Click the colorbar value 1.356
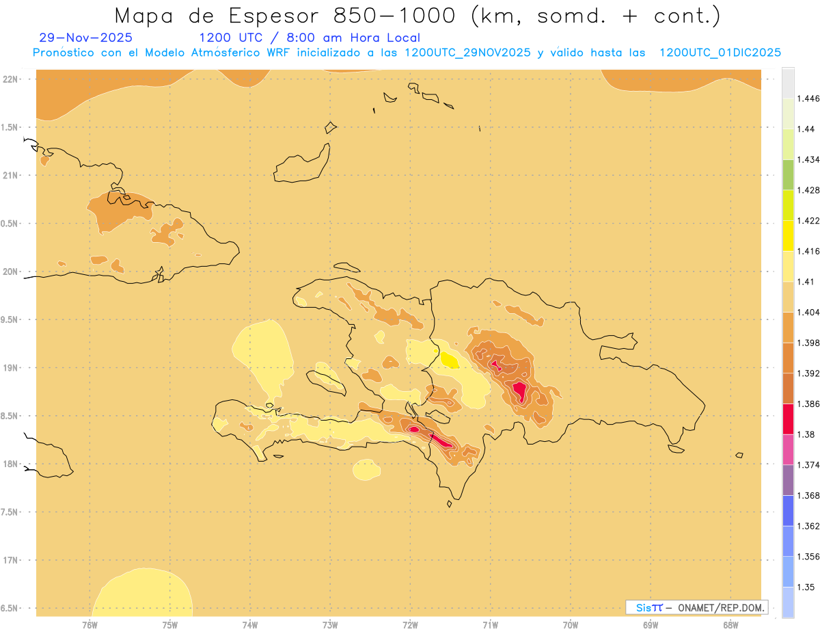Image resolution: width=820 pixels, height=634 pixels. 810,557
